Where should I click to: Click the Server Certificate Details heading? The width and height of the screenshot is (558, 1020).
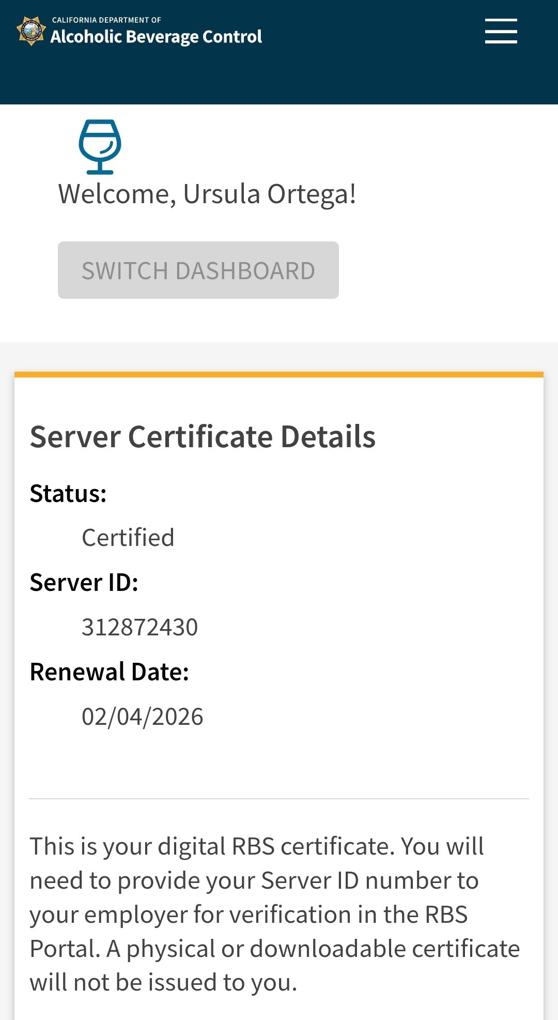click(x=203, y=437)
